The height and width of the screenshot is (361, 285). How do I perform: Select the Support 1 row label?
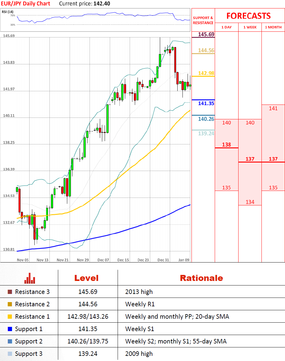click(x=29, y=329)
